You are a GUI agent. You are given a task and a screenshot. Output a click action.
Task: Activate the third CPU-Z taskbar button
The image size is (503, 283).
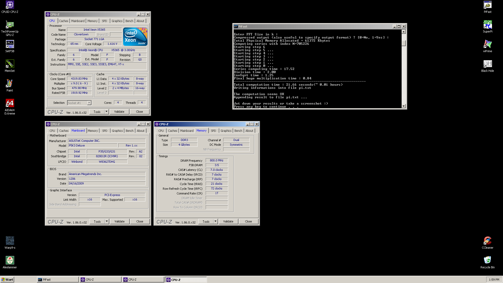(x=186, y=280)
